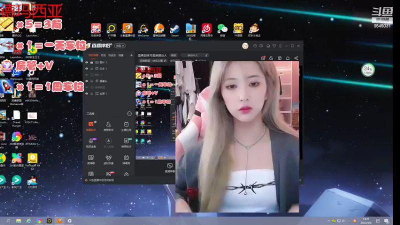The width and height of the screenshot is (400, 225).
Task: Lock the 文本 1 source
Action: 91,68
